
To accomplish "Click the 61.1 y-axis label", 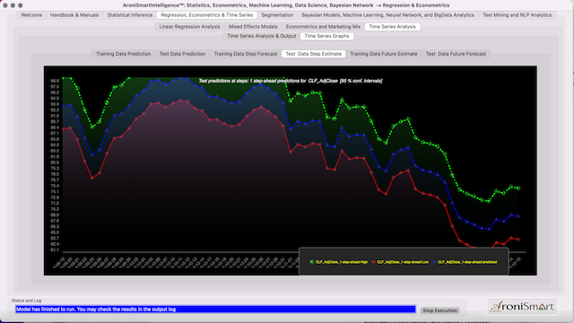I will [55, 249].
